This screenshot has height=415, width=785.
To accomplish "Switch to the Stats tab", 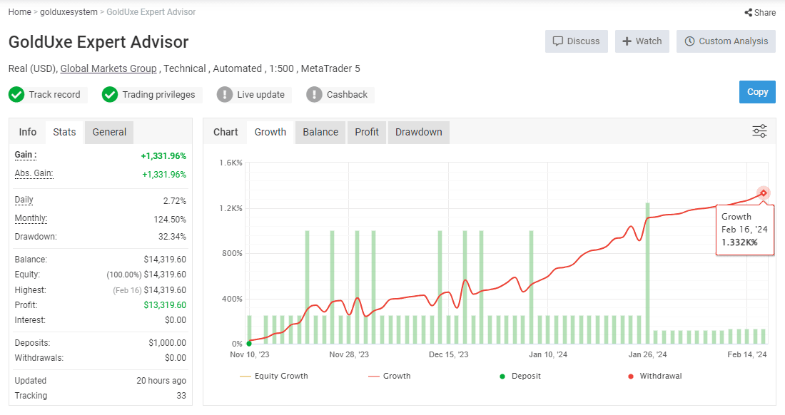I will (64, 132).
